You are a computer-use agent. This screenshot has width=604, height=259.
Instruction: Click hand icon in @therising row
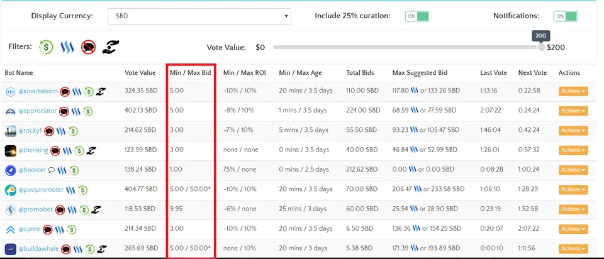pos(91,151)
